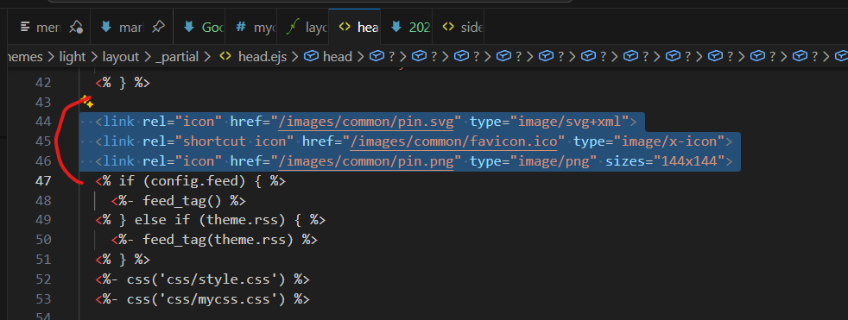Follow the /images/common/favicon.ico link
This screenshot has width=848, height=320.
pyautogui.click(x=453, y=141)
